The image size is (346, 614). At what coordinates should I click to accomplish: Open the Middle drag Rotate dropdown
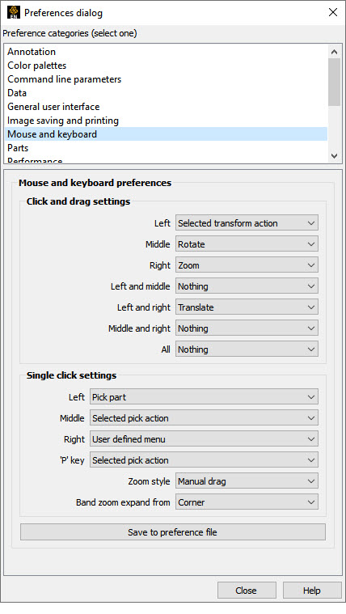pyautogui.click(x=247, y=244)
